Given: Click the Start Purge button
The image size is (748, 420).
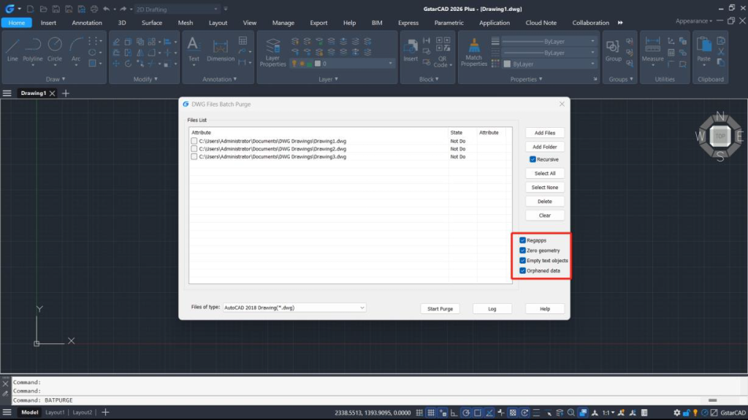Looking at the screenshot, I should pyautogui.click(x=440, y=309).
